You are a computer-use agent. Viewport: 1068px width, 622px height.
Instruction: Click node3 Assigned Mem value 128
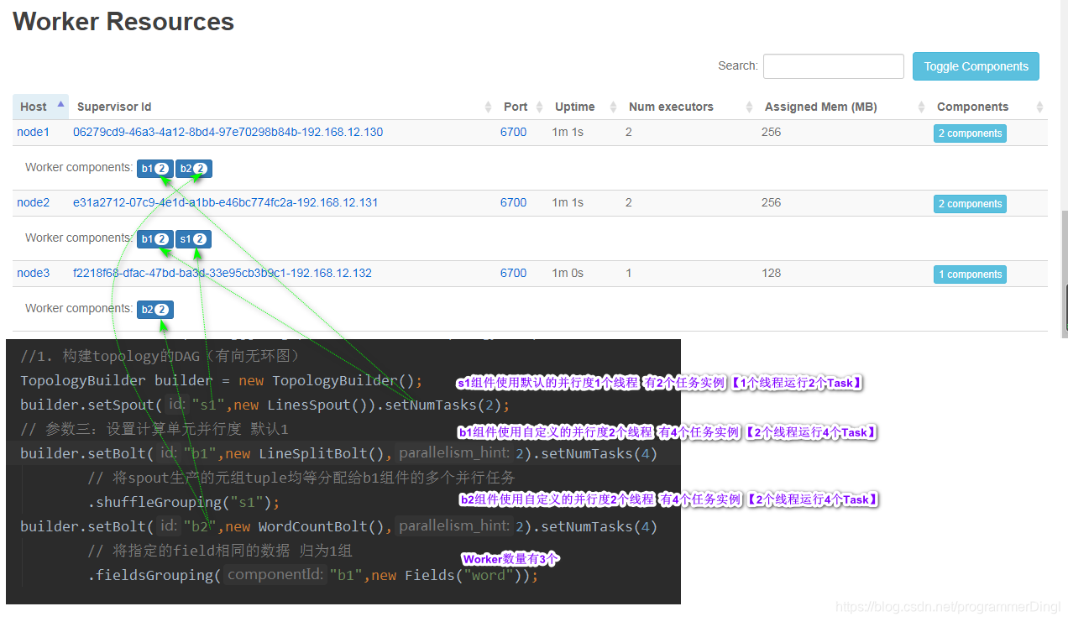coord(771,273)
